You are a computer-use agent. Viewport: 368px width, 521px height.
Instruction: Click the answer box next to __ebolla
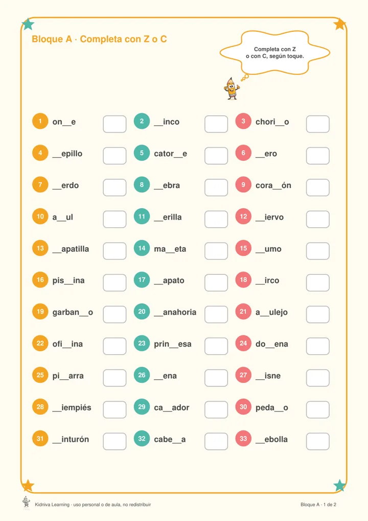pyautogui.click(x=317, y=441)
